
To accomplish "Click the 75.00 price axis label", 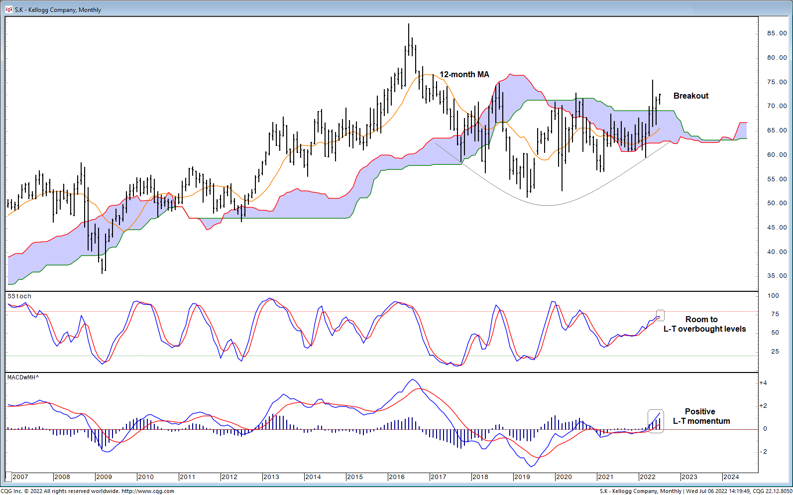I will [777, 82].
